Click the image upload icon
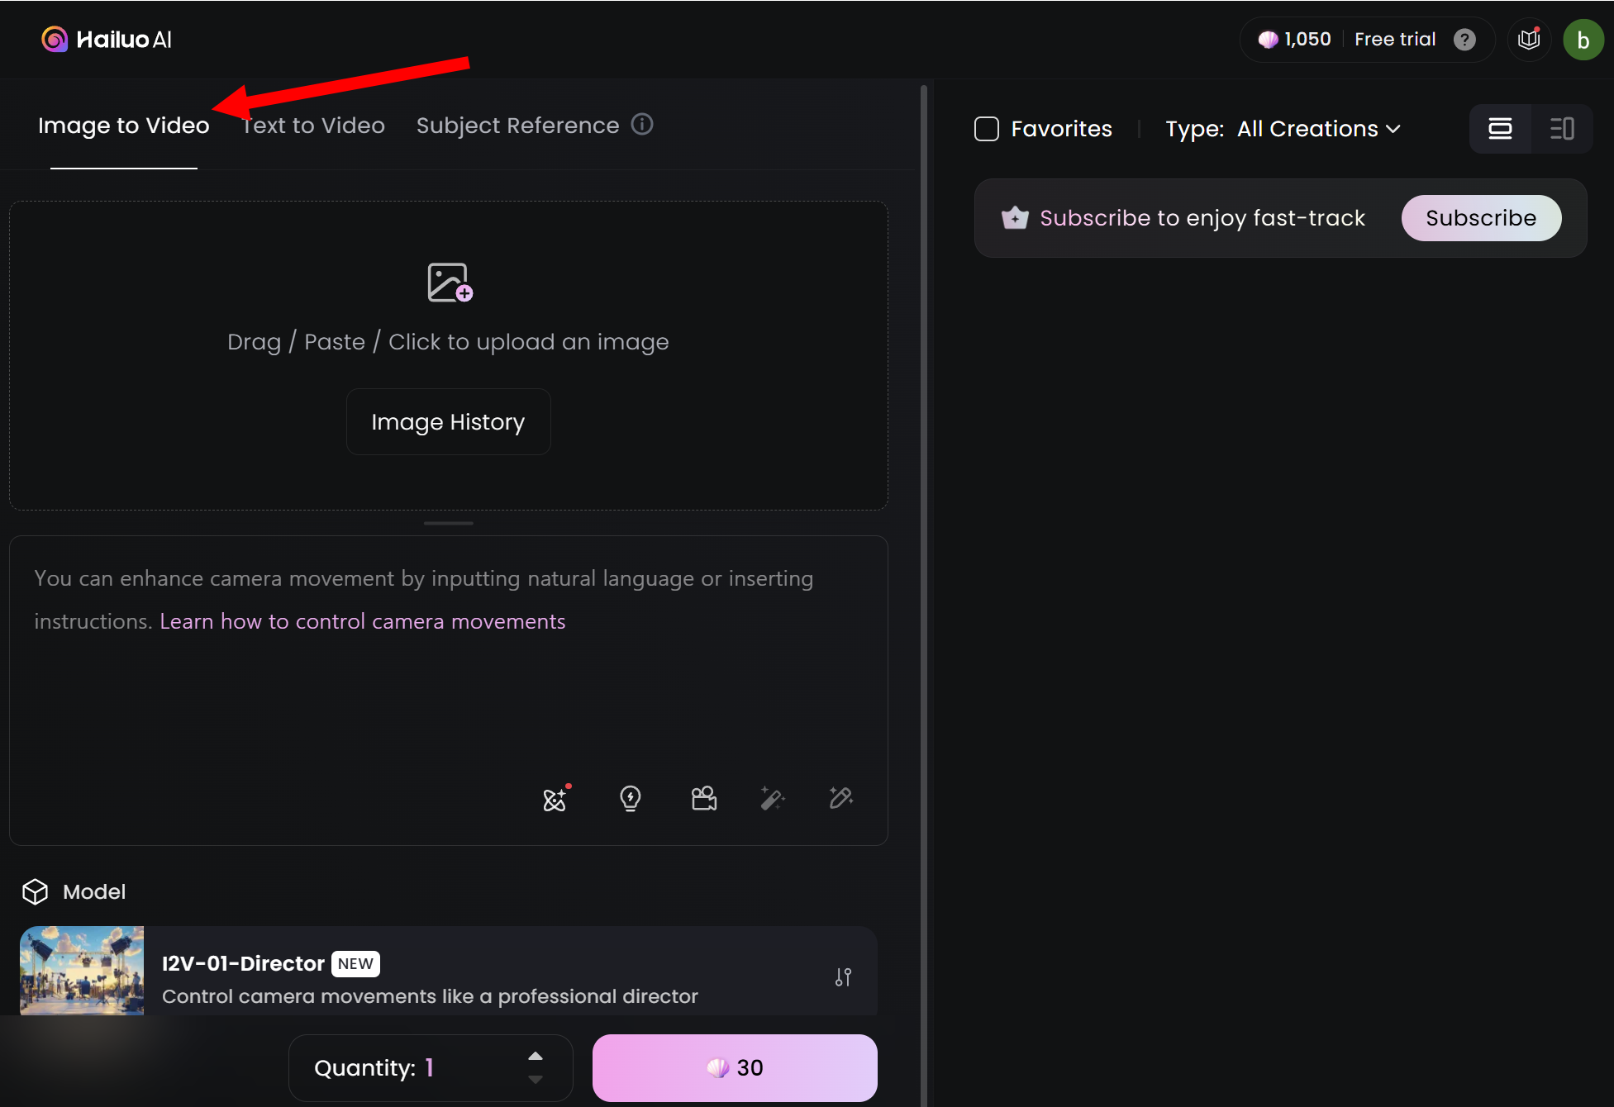The width and height of the screenshot is (1614, 1107). click(x=449, y=283)
